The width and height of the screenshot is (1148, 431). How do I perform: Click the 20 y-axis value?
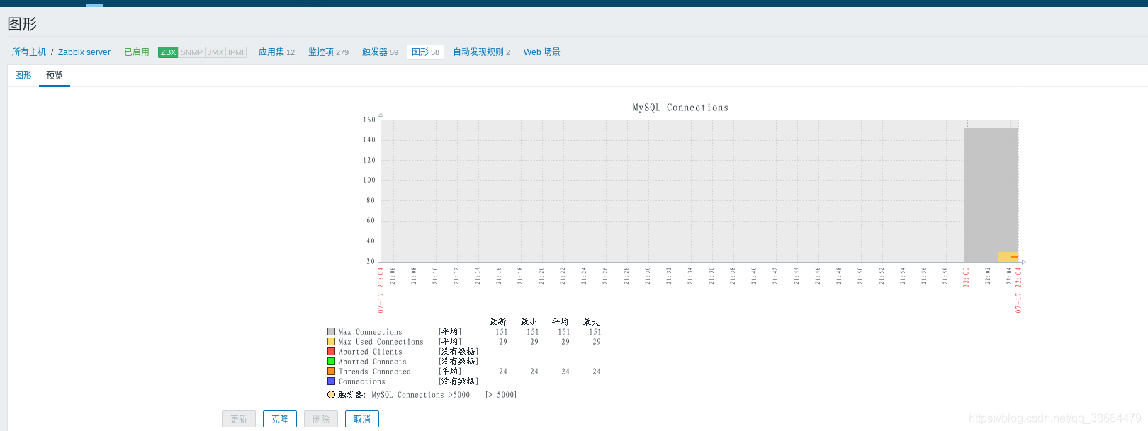(371, 261)
